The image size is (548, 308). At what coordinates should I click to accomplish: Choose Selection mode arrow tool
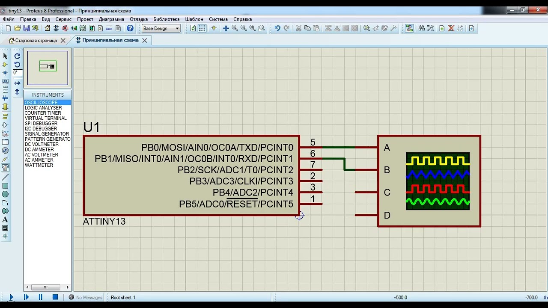click(5, 56)
